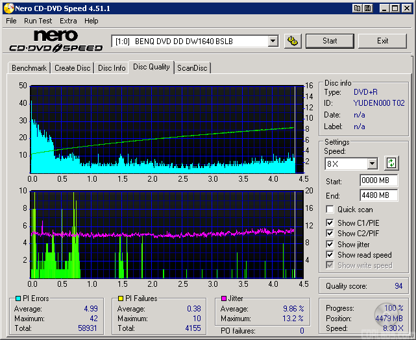The image size is (416, 340).
Task: Expand the 8X speed dropdown
Action: point(372,164)
